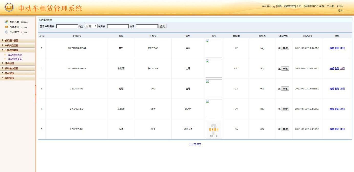
Task: Expand the 投诉建议管理 menu
Action: point(17,68)
